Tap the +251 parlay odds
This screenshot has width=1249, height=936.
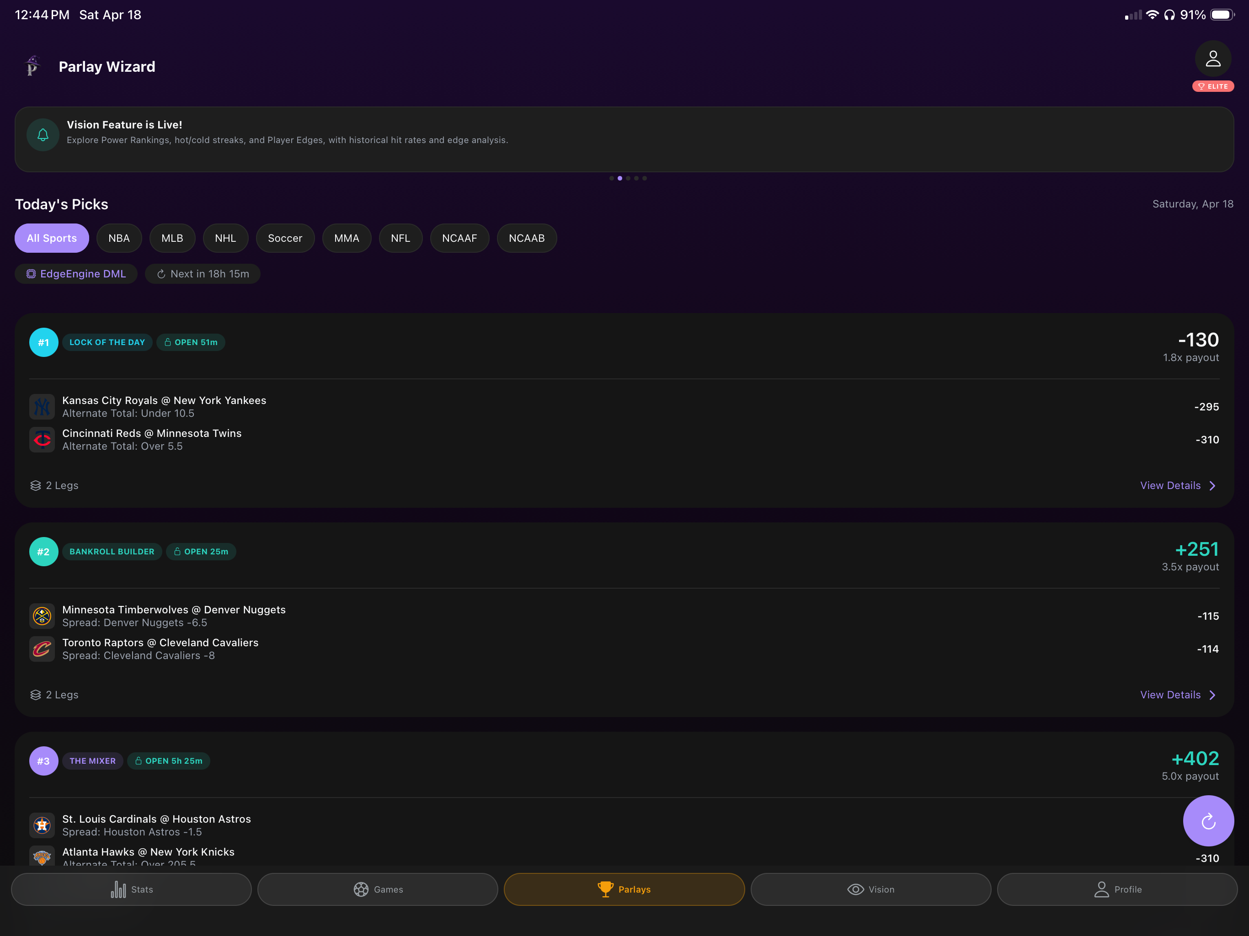[x=1196, y=549]
